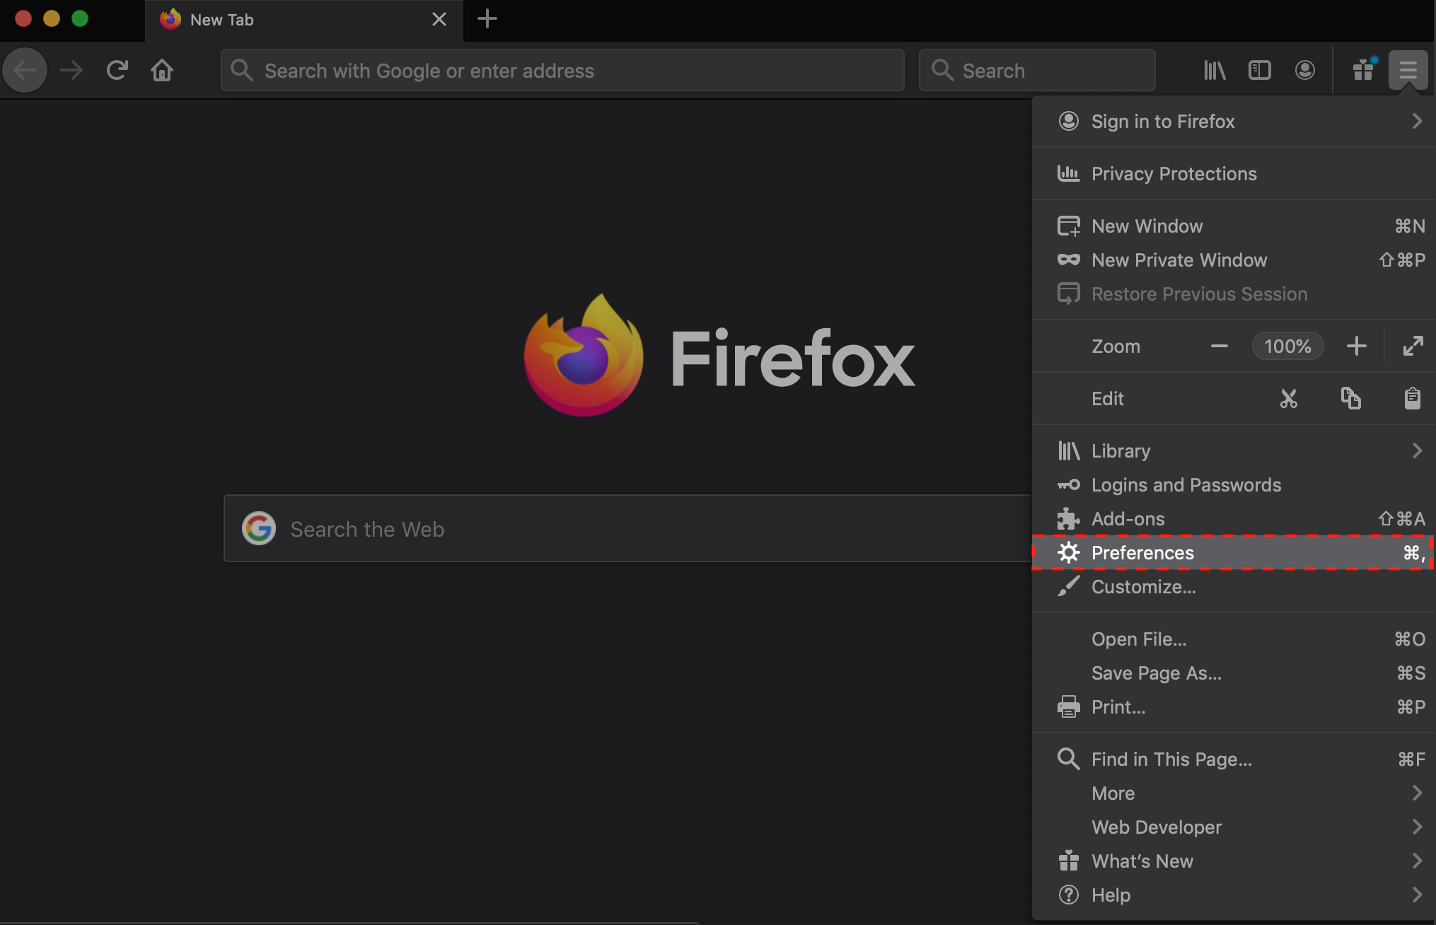Open the home page via house icon
Image resolution: width=1436 pixels, height=925 pixels.
[162, 70]
